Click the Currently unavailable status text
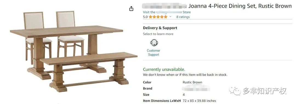The image size is (296, 104). [x=164, y=69]
